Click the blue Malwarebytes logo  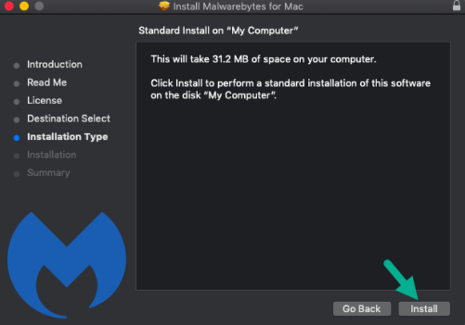point(66,265)
